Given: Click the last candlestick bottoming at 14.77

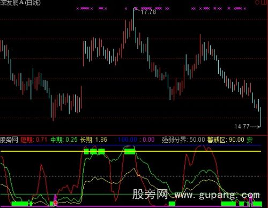Looking at the screenshot, I should point(260,117).
